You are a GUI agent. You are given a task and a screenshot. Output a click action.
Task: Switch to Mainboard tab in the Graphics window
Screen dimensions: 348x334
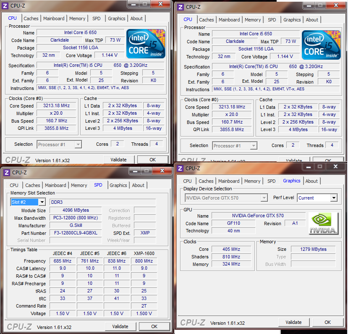[229, 181]
